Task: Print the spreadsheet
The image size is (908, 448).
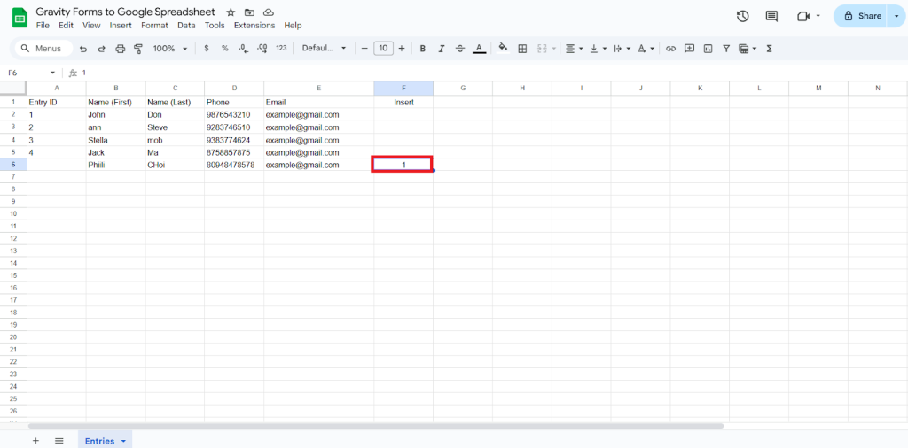Action: [x=120, y=49]
